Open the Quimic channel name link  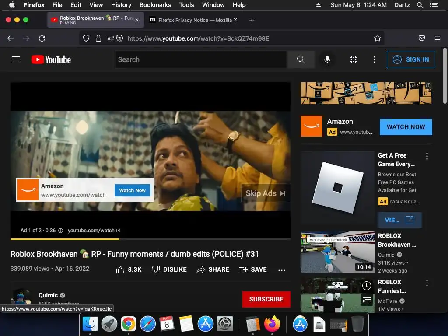click(x=48, y=295)
